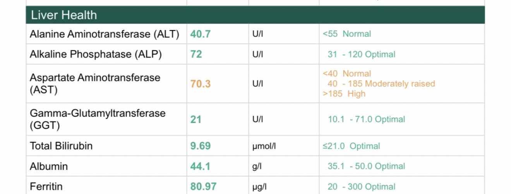Select the Aspartate Aminotransferase (AST) label
Image resolution: width=511 pixels, height=194 pixels.
click(x=95, y=83)
